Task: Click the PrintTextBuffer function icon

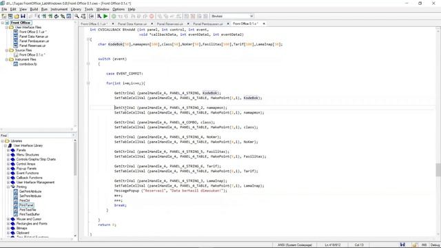Action: [16, 214]
